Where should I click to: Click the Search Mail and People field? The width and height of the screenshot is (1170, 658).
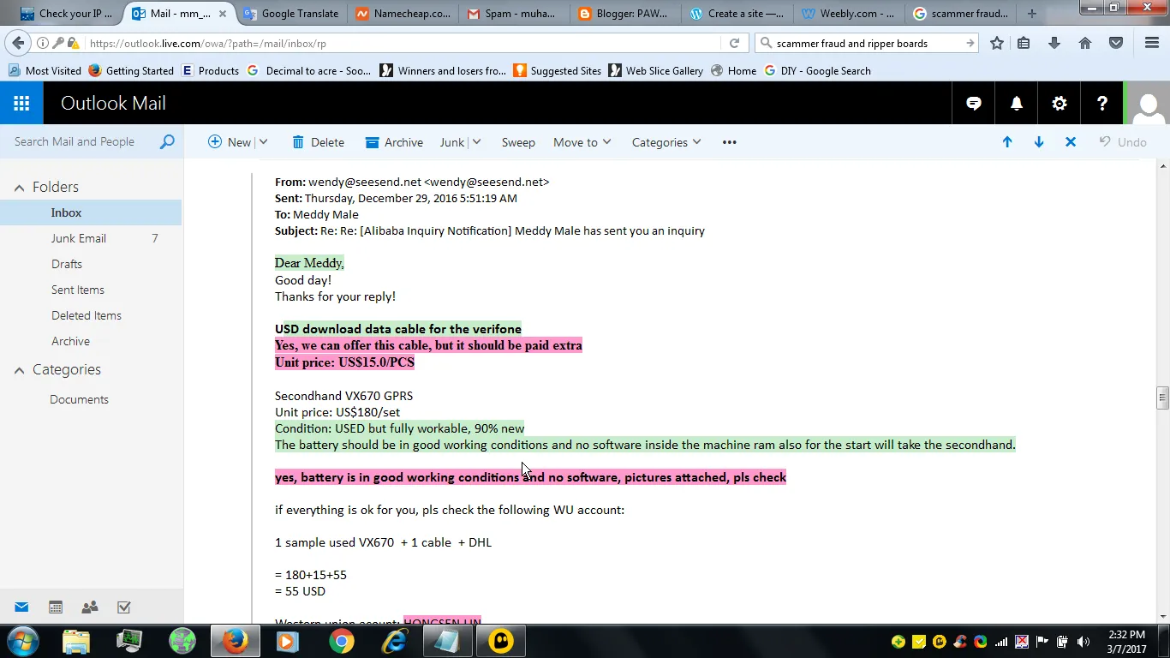81,142
